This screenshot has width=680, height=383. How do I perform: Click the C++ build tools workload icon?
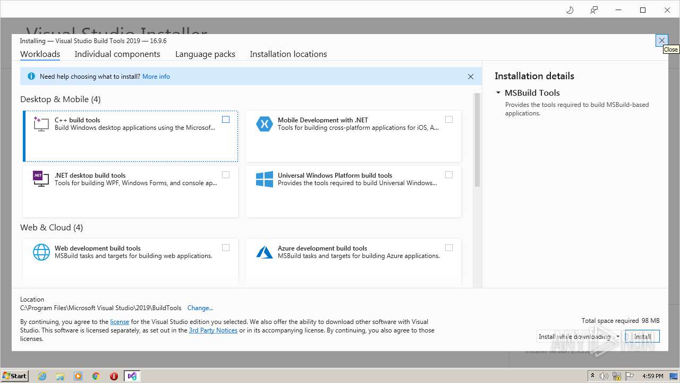[x=41, y=124]
